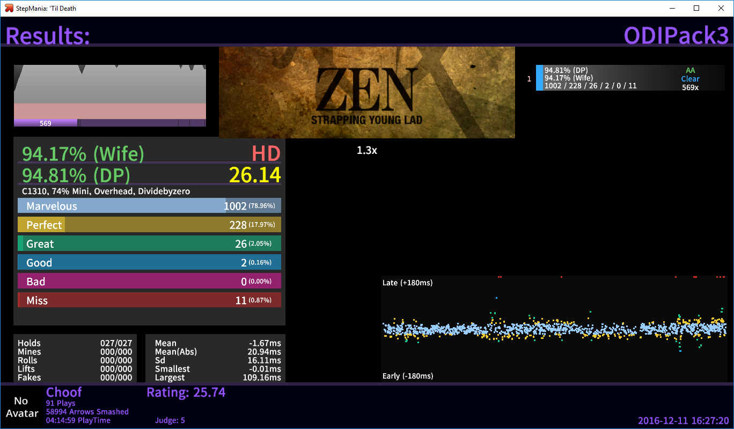Click the 1.3x rate indicator below banner

point(367,151)
